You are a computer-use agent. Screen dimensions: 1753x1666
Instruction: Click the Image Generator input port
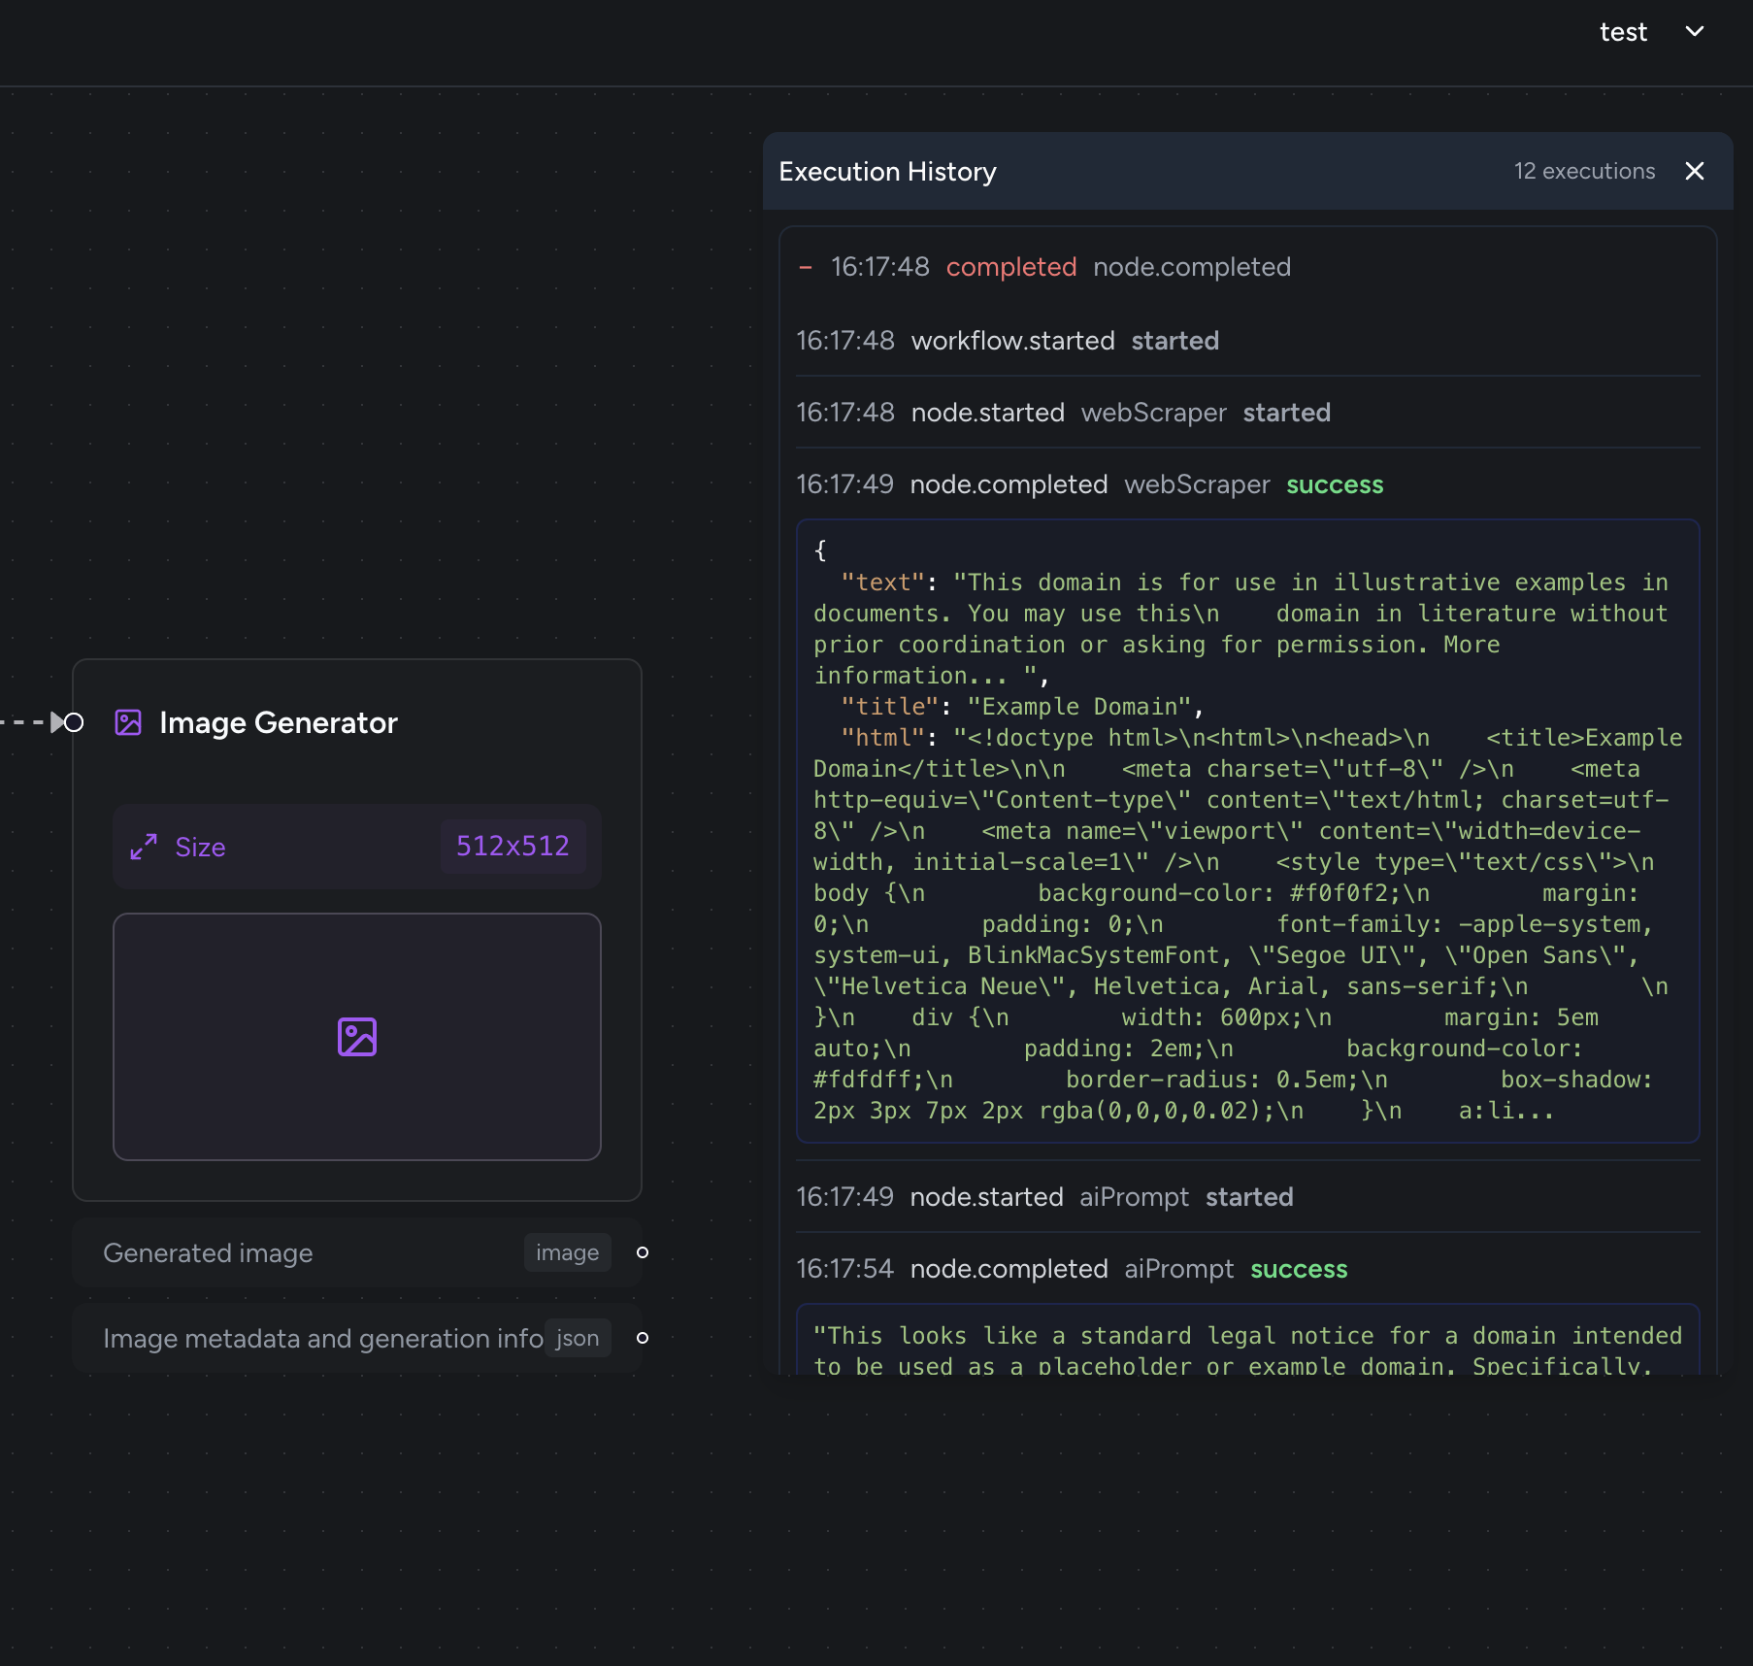(x=74, y=722)
